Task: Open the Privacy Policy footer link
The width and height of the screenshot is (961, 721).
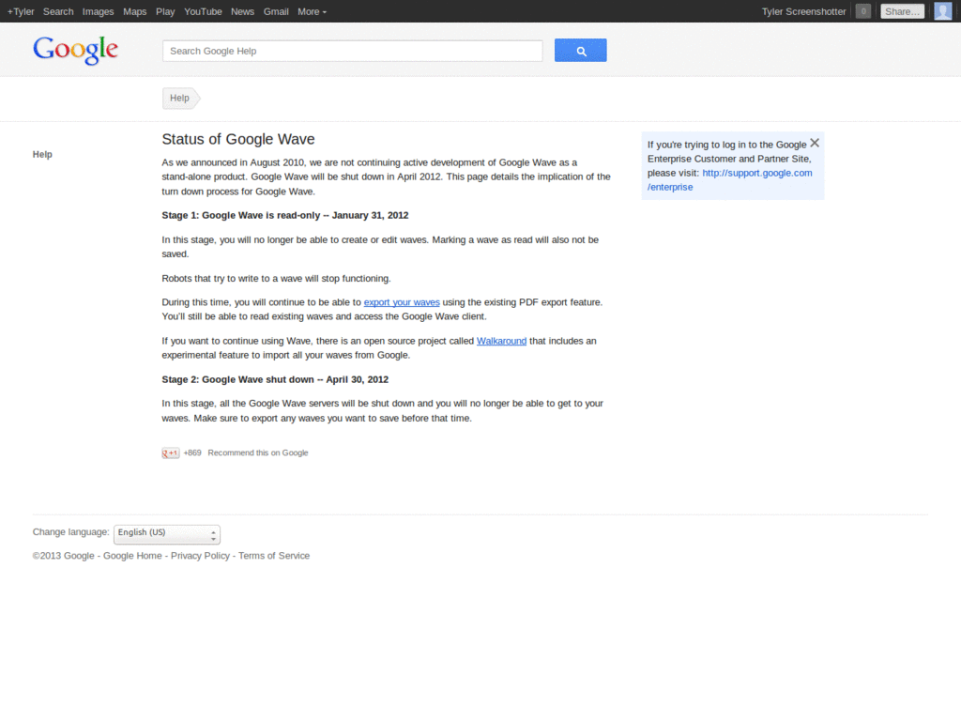Action: 200,556
